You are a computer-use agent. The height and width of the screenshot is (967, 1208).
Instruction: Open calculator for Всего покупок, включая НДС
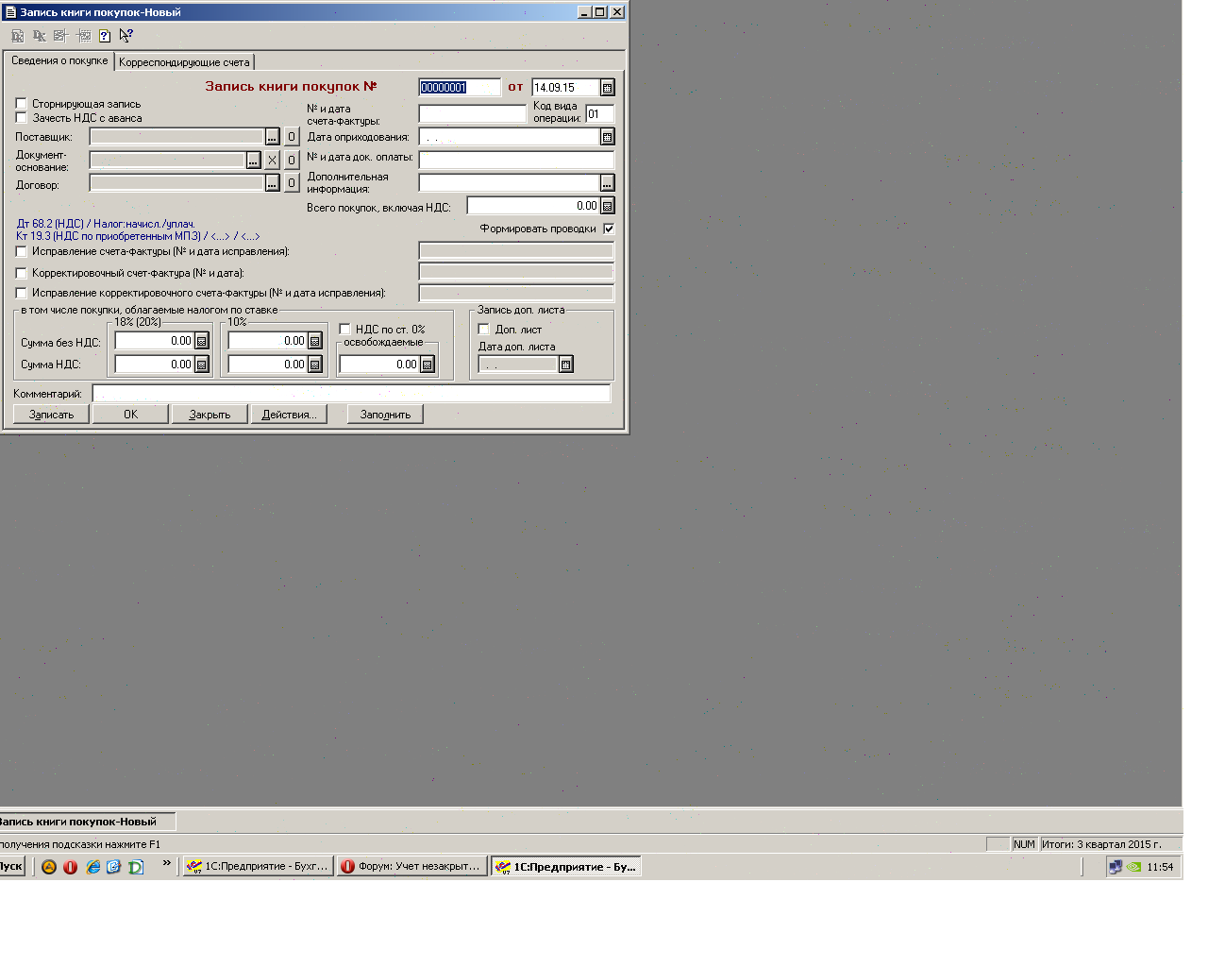click(608, 206)
